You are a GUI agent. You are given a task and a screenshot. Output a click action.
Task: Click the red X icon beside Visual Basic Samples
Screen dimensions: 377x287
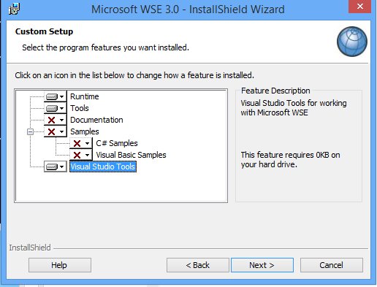(x=77, y=155)
